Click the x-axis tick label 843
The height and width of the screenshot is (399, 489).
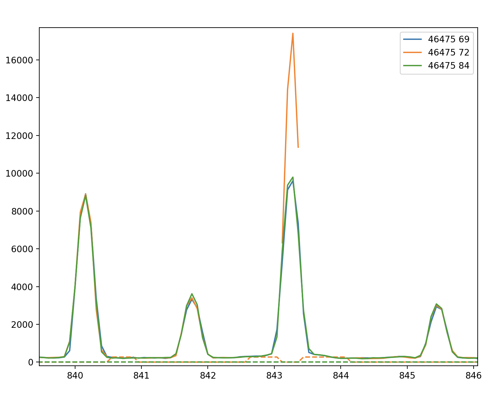(274, 375)
